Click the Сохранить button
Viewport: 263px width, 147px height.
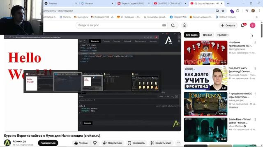(x=136, y=143)
